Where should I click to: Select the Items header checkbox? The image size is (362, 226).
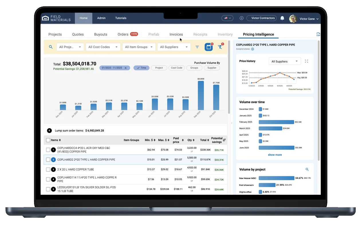[48, 140]
